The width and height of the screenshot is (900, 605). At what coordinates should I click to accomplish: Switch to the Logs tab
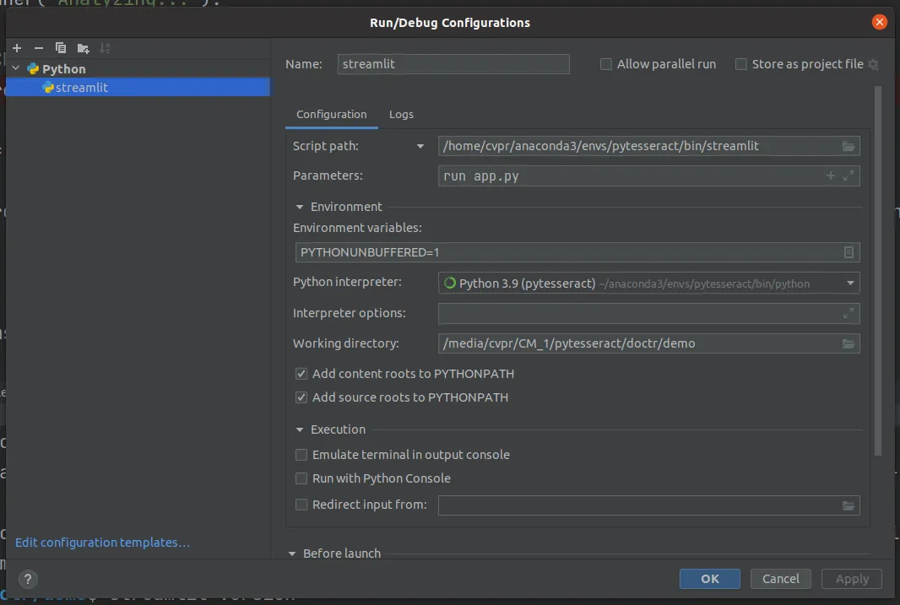coord(401,114)
